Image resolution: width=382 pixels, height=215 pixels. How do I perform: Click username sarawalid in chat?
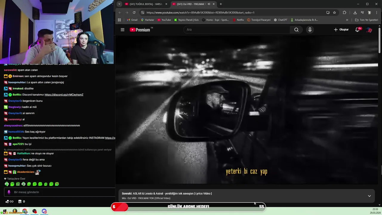coord(10,70)
